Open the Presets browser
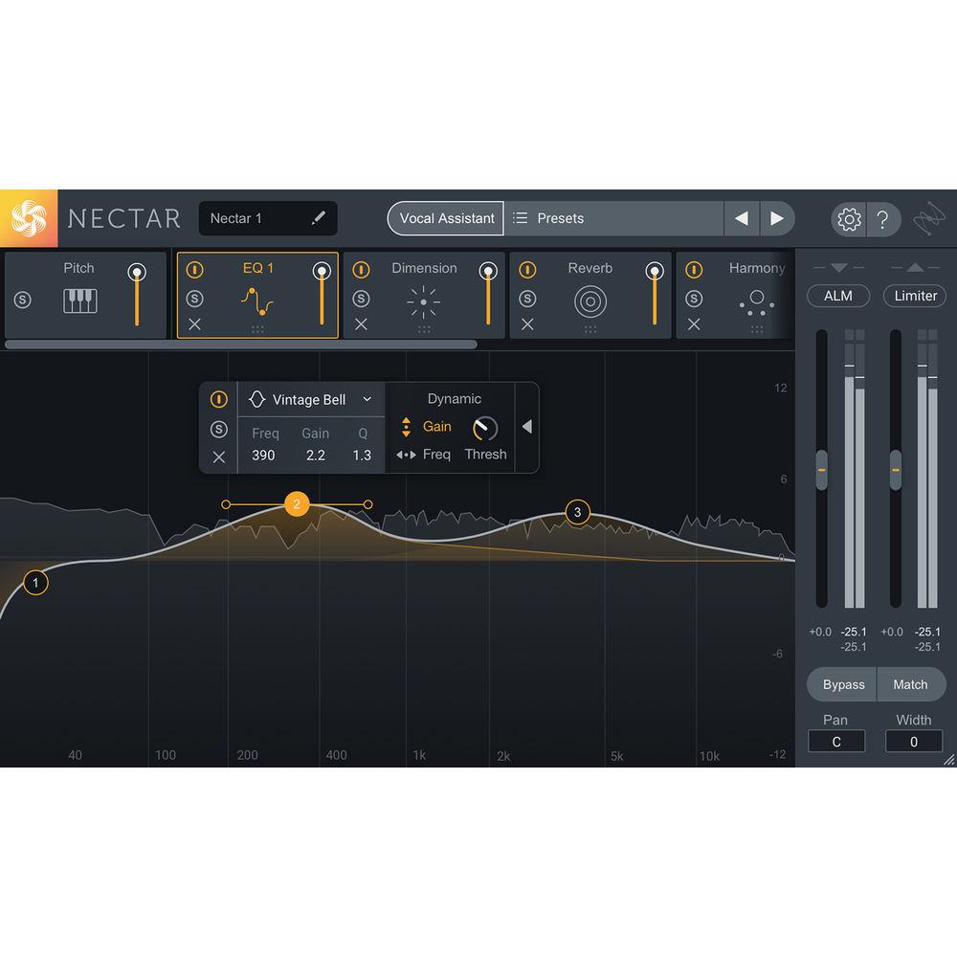 563,218
